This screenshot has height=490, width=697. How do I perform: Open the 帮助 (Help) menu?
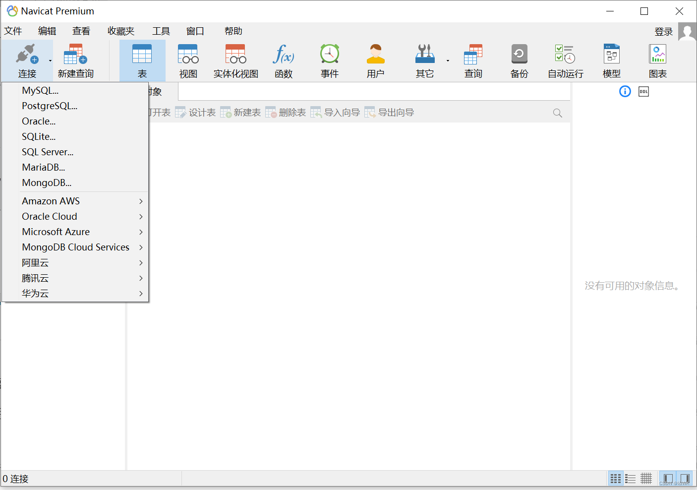[233, 31]
